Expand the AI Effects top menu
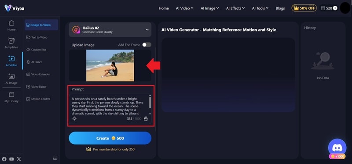Viewport: 352px width, 164px height. [x=235, y=8]
